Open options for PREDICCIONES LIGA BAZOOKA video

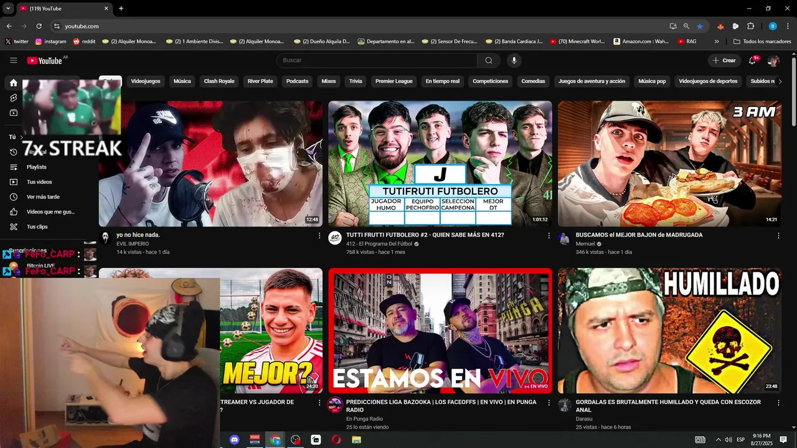click(549, 403)
